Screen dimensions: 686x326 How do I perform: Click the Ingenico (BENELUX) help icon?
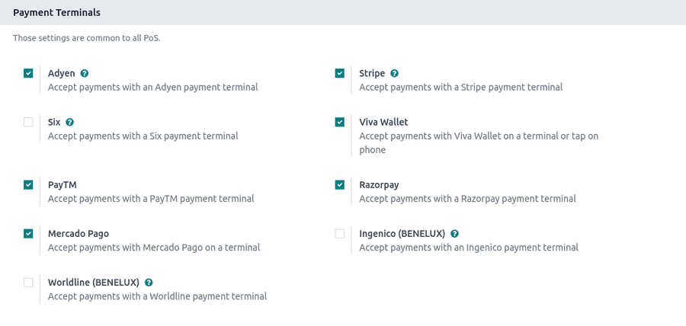tap(454, 234)
